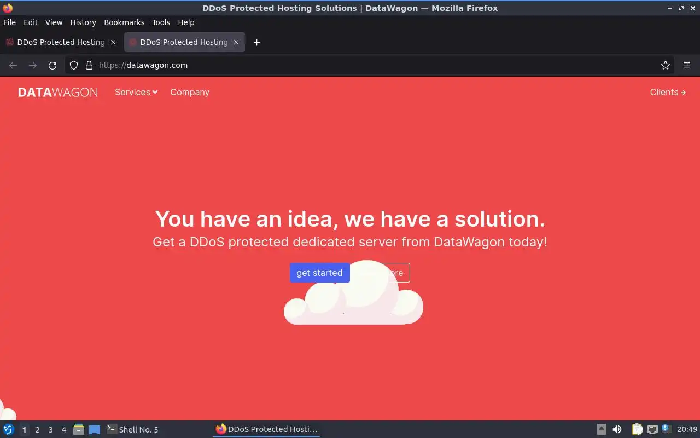Switch to workspace 2
Viewport: 700px width, 438px height.
(37, 430)
